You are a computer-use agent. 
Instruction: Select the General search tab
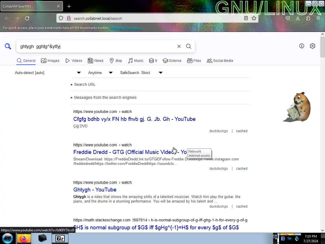26,61
